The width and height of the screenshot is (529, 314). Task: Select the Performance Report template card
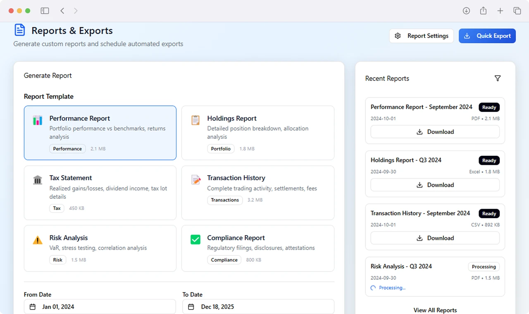pos(100,133)
